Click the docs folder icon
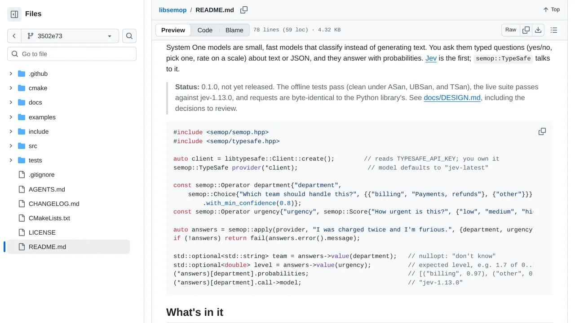 [x=22, y=102]
